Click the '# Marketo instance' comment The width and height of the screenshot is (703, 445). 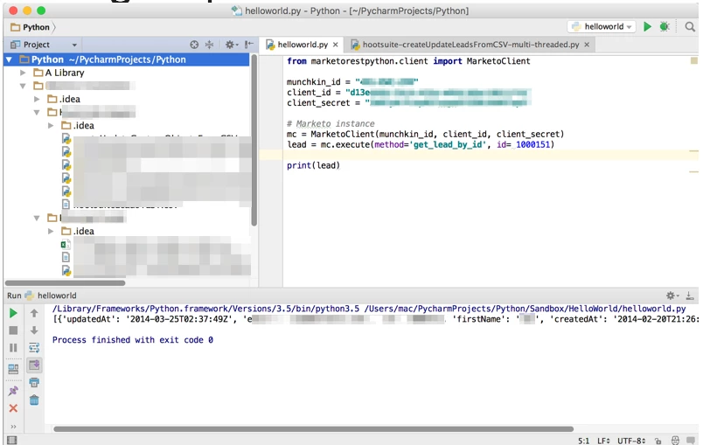[x=331, y=123]
